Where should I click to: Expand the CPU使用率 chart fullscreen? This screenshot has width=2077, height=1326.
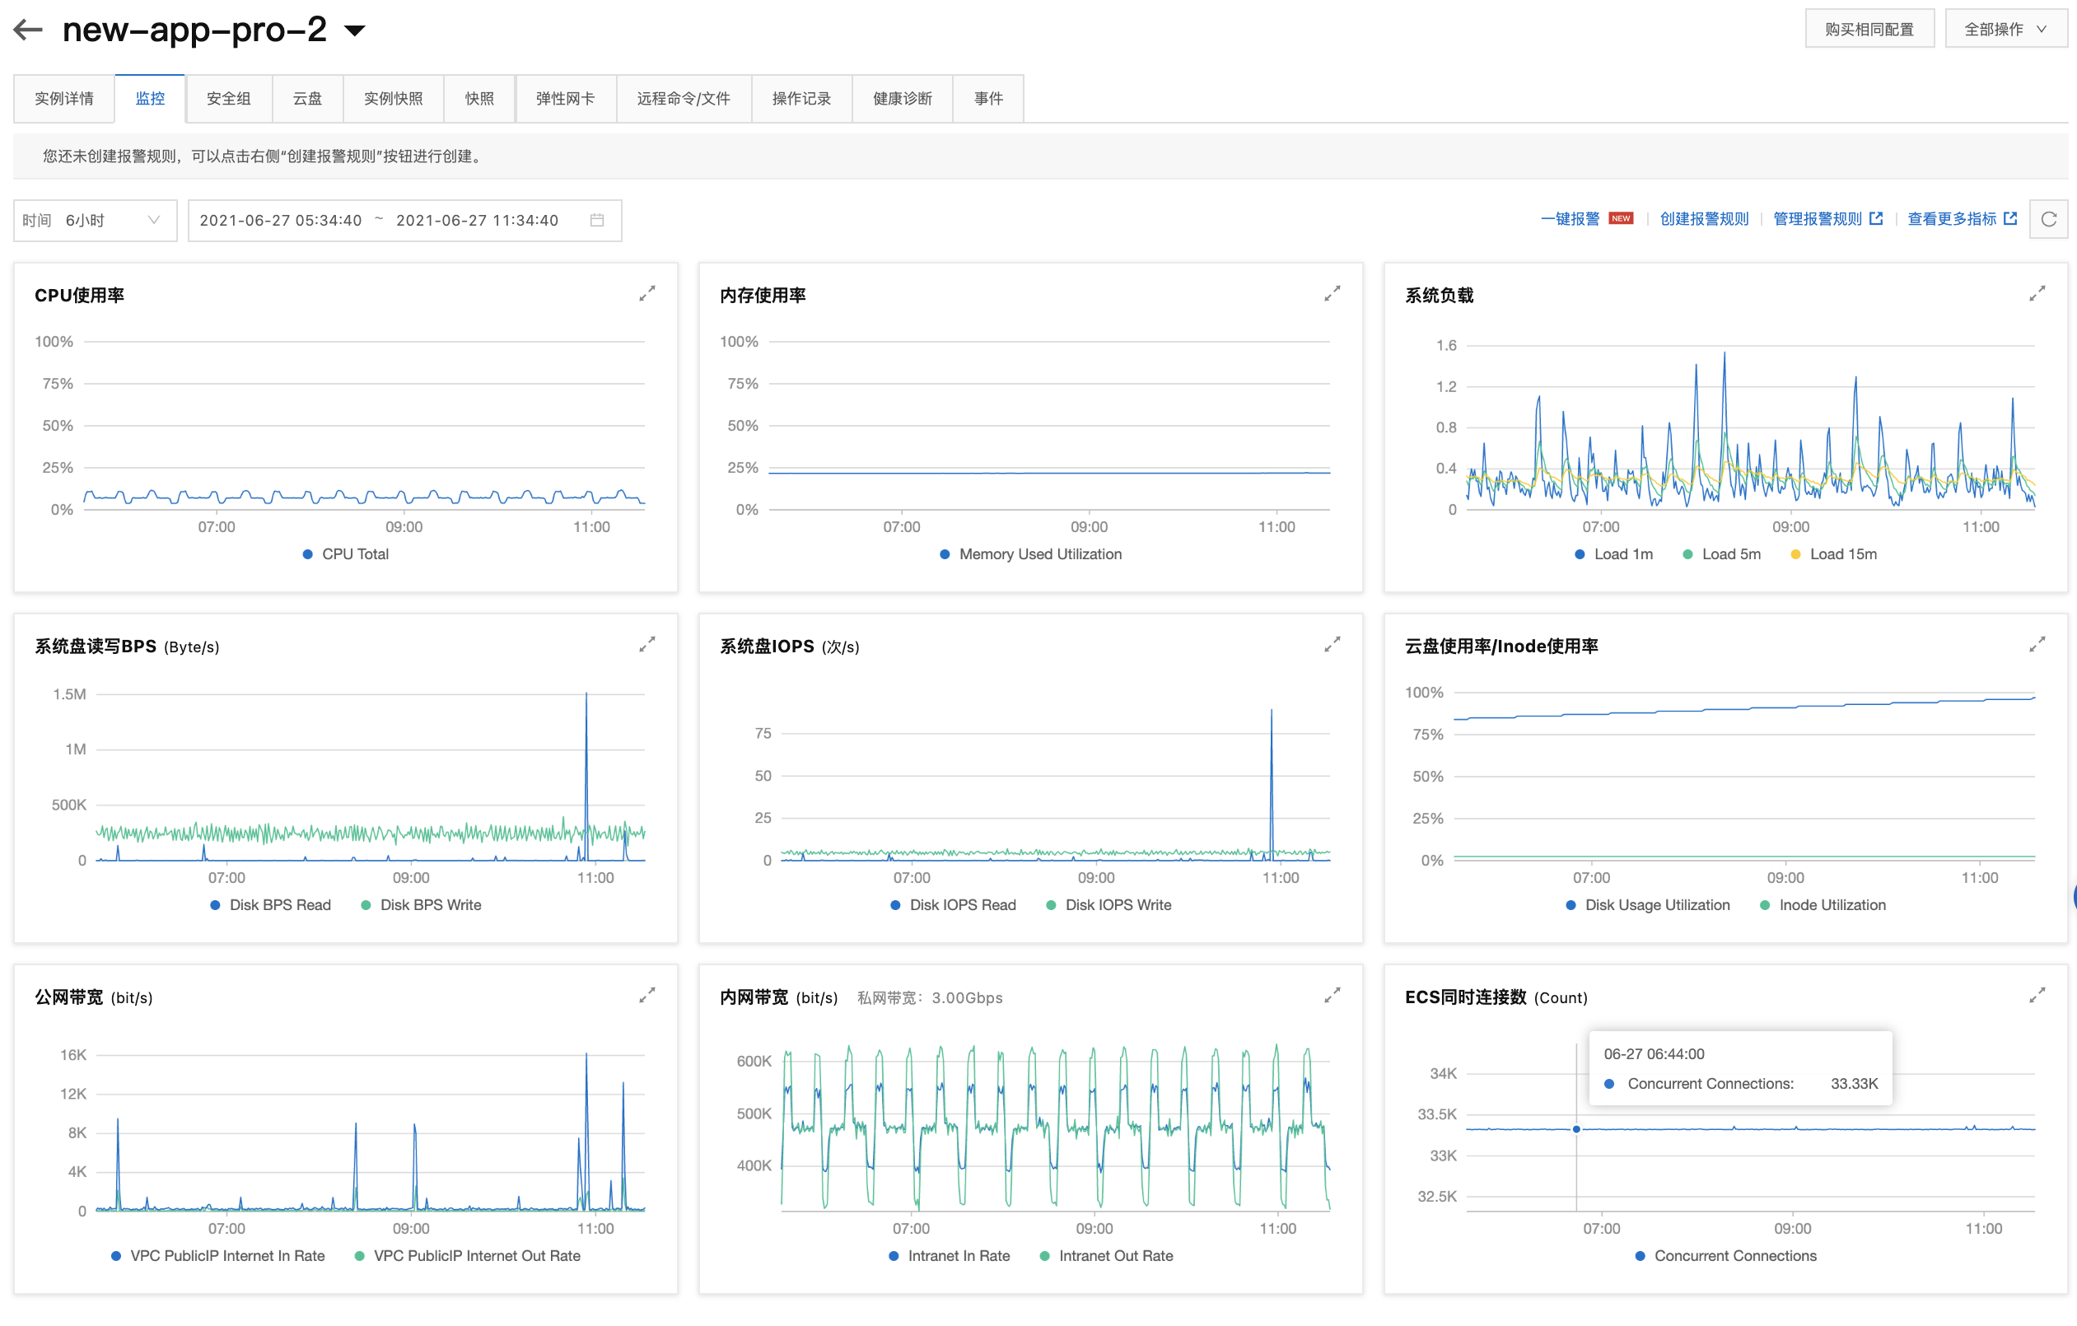647,294
